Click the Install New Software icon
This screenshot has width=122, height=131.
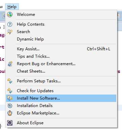pyautogui.click(x=10, y=98)
